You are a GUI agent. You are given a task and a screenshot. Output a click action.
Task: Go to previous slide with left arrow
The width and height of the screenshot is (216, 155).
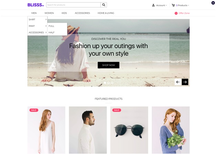click(178, 82)
